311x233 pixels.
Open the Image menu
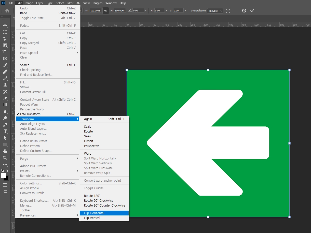point(29,3)
